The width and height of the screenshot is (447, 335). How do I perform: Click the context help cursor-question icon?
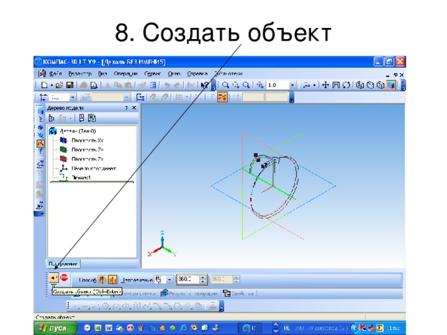205,85
